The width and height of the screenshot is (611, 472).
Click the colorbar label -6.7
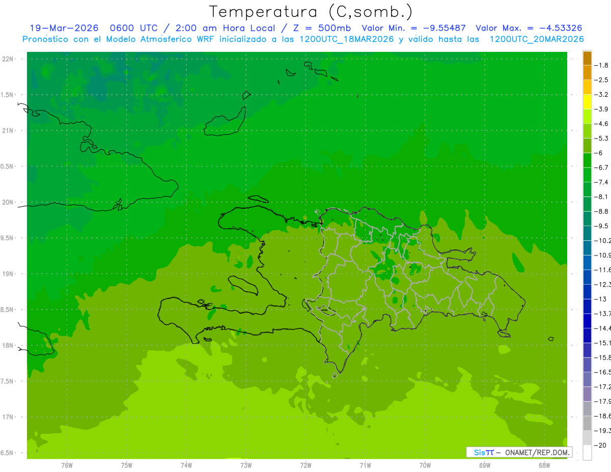point(602,168)
